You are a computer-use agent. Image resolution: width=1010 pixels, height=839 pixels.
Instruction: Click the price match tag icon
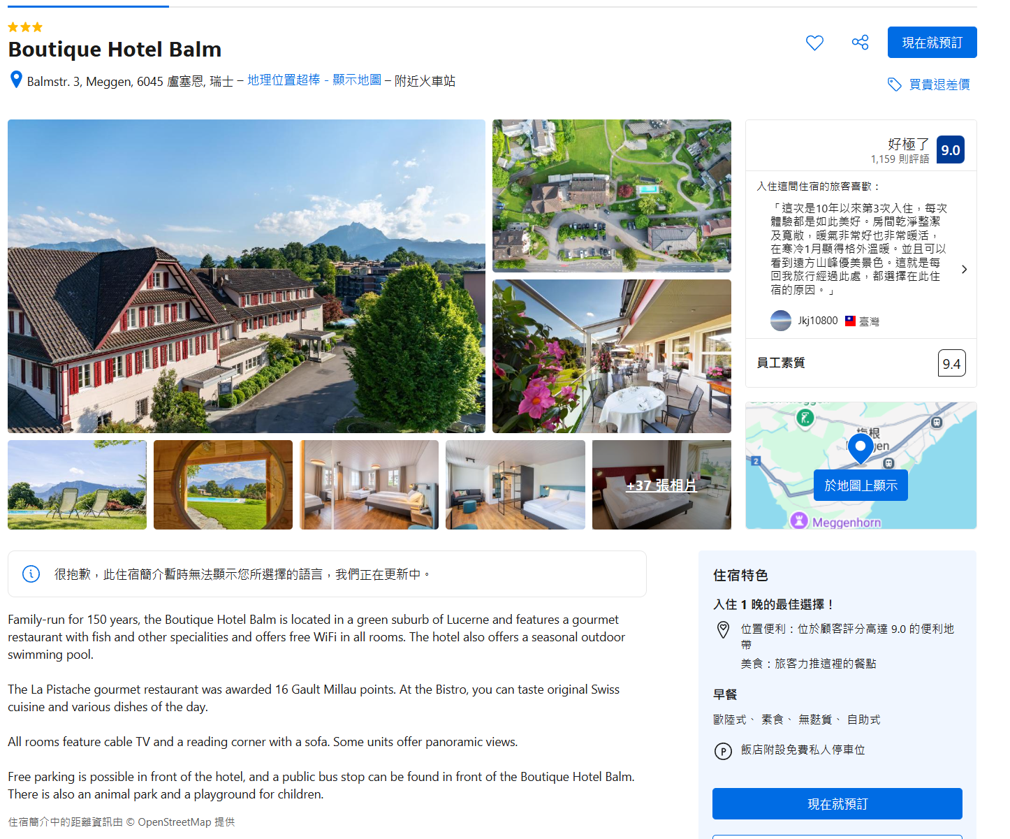[894, 85]
